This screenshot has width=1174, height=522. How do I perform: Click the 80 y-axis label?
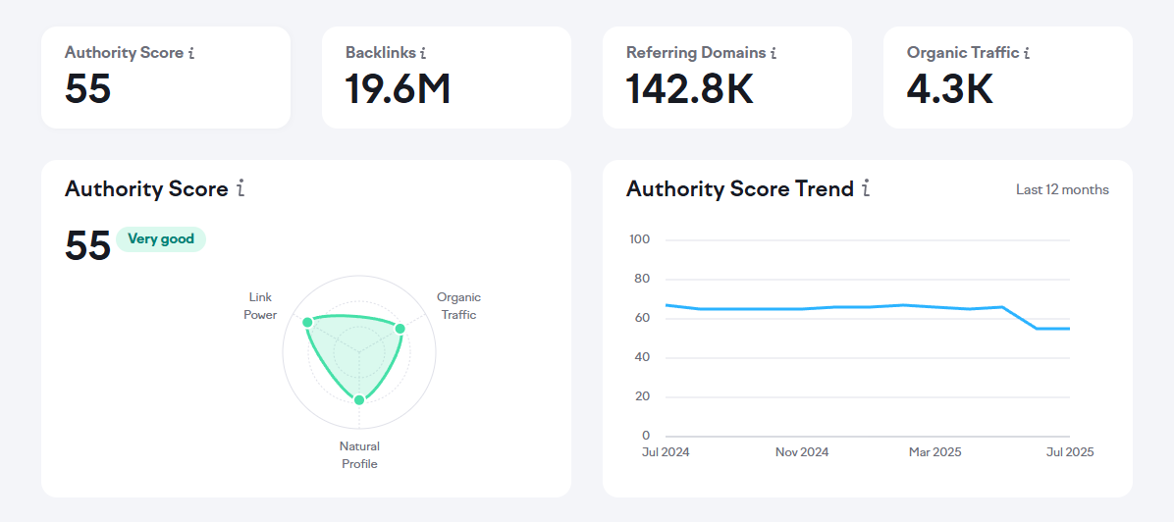642,280
